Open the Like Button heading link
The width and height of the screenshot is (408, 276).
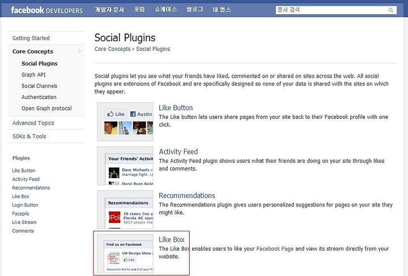click(x=176, y=108)
